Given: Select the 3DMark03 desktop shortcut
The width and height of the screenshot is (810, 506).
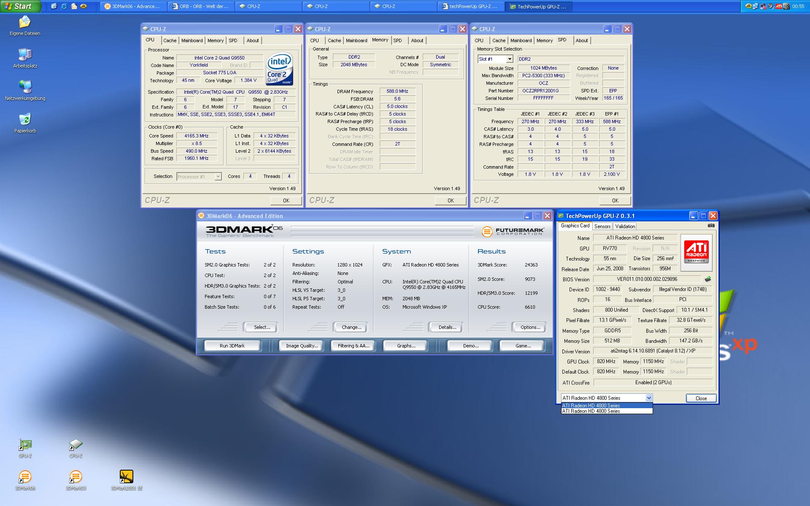Looking at the screenshot, I should point(76,480).
